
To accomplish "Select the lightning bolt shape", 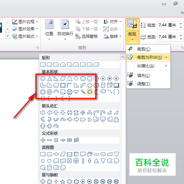I will (x=83, y=92).
